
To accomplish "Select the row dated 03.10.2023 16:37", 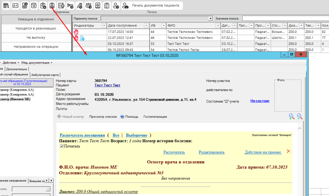I will [200, 44].
